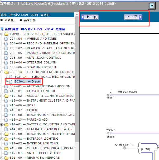Image resolution: width=159 pixels, height=160 pixels.
Task: Expand all menus via 菜单展开
Action: [10, 20]
